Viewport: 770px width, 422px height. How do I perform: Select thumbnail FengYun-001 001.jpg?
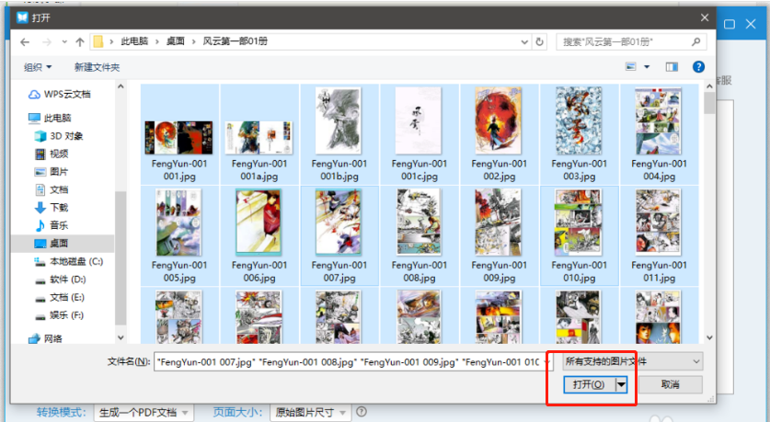point(179,134)
